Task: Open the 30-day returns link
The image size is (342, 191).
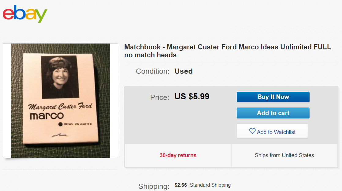Action: click(x=178, y=155)
